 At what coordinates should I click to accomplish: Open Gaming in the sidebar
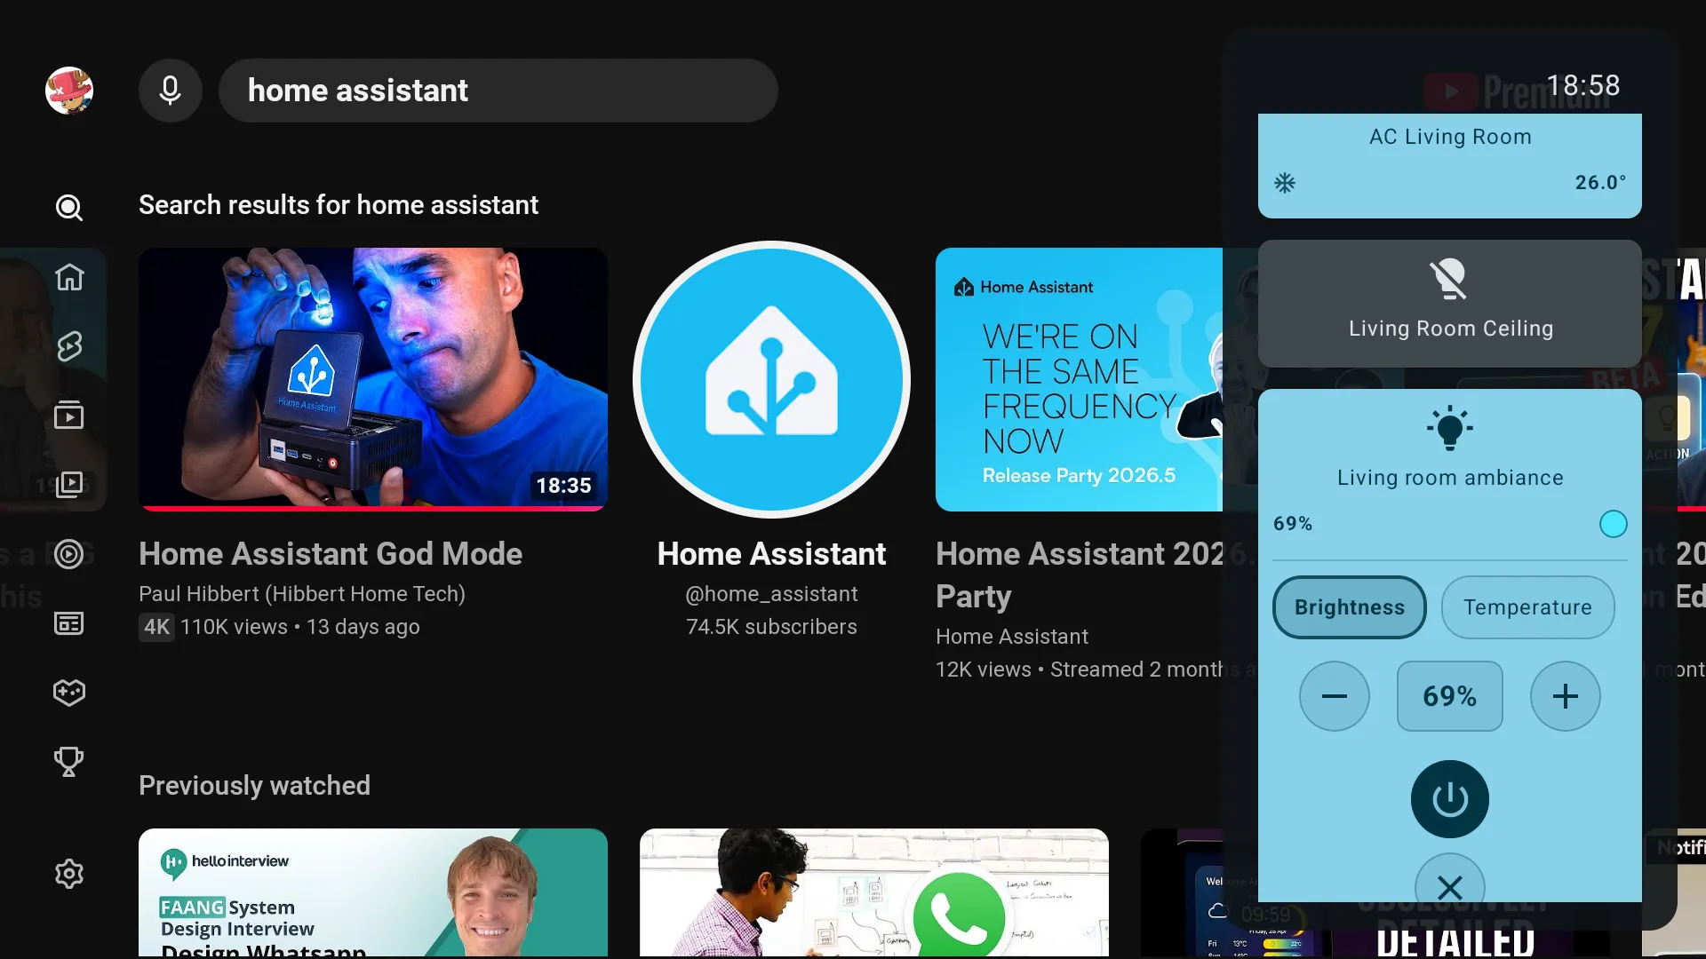click(x=69, y=693)
